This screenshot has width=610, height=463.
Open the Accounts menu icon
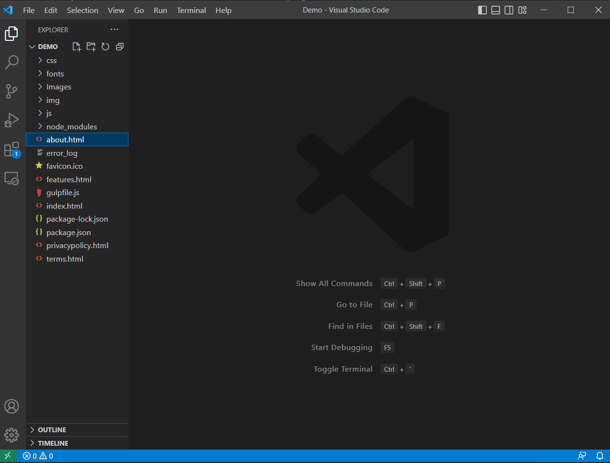pos(12,406)
